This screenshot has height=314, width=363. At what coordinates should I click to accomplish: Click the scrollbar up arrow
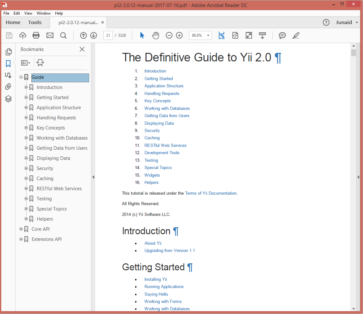click(354, 46)
